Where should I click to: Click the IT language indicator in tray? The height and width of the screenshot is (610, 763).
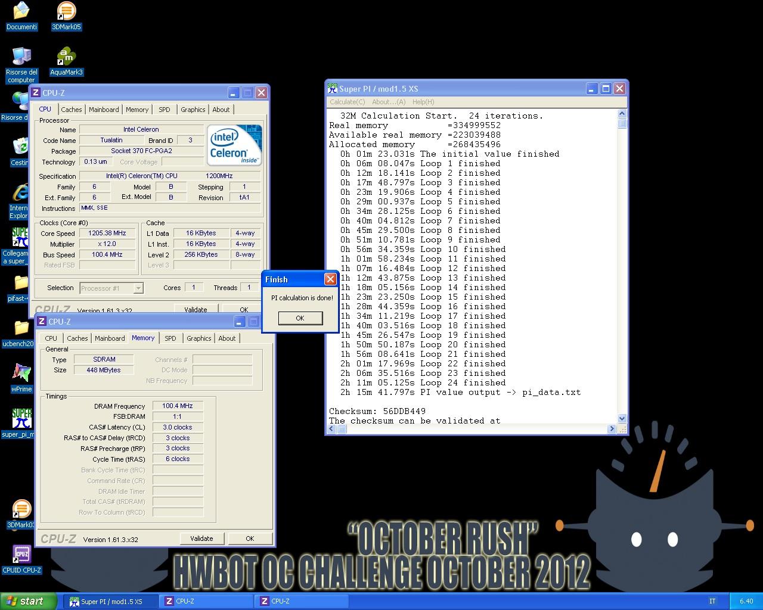click(x=712, y=601)
